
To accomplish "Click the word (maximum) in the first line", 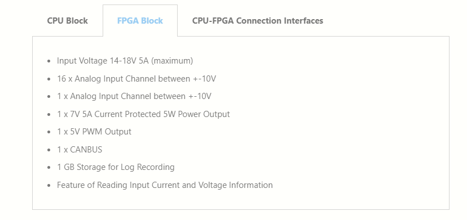I will [172, 61].
